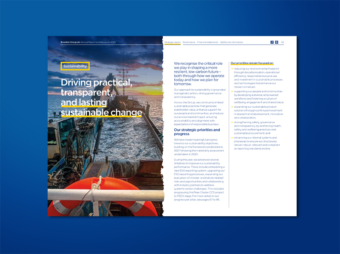Click bullet about enhancing internal systems
340x254 pixels.
pyautogui.click(x=258, y=143)
